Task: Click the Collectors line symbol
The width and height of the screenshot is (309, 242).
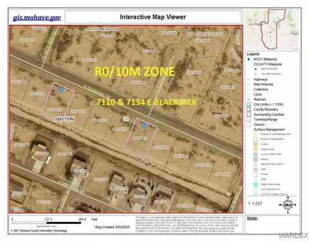Action: 249,89
